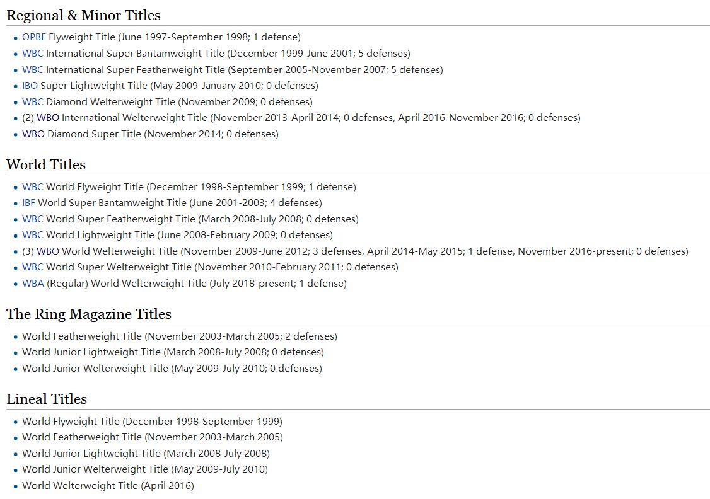Click The Ring Magazine Titles heading
710x499 pixels.
[89, 314]
